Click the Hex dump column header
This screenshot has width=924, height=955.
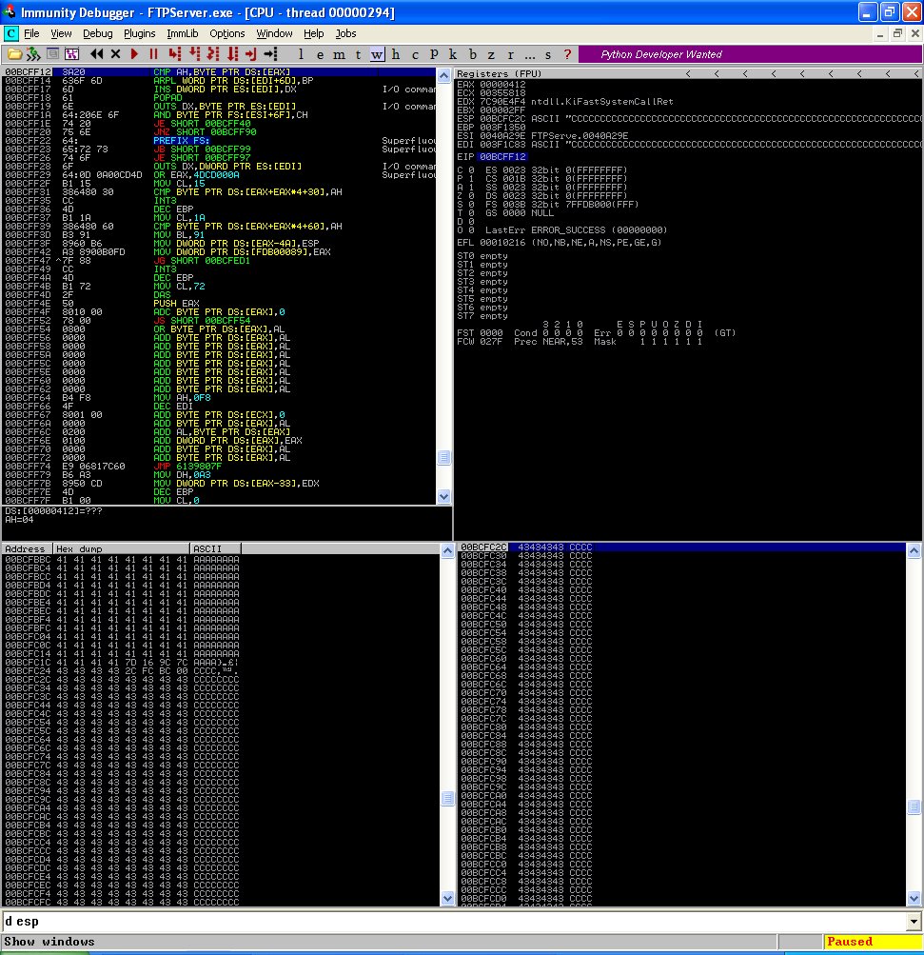point(121,549)
